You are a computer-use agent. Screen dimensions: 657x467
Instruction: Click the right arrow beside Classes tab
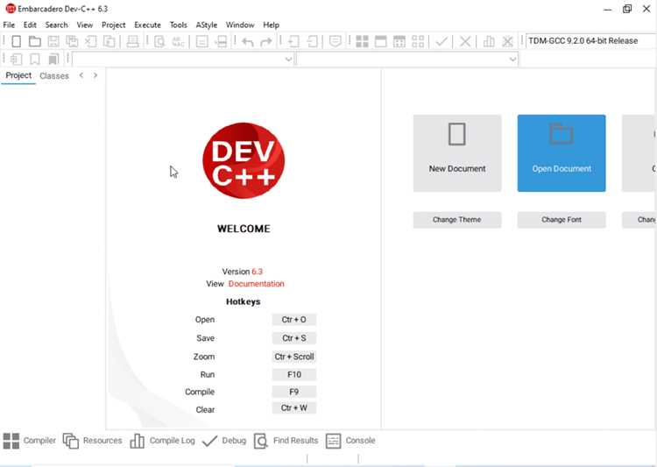[x=95, y=75]
